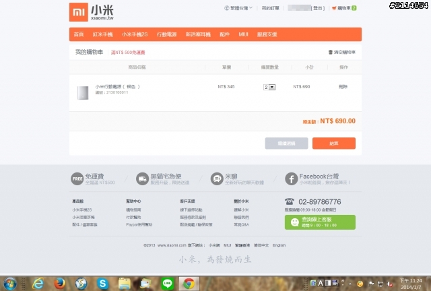The width and height of the screenshot is (431, 291).
Task: Go to 首頁 home tab
Action: 79,34
